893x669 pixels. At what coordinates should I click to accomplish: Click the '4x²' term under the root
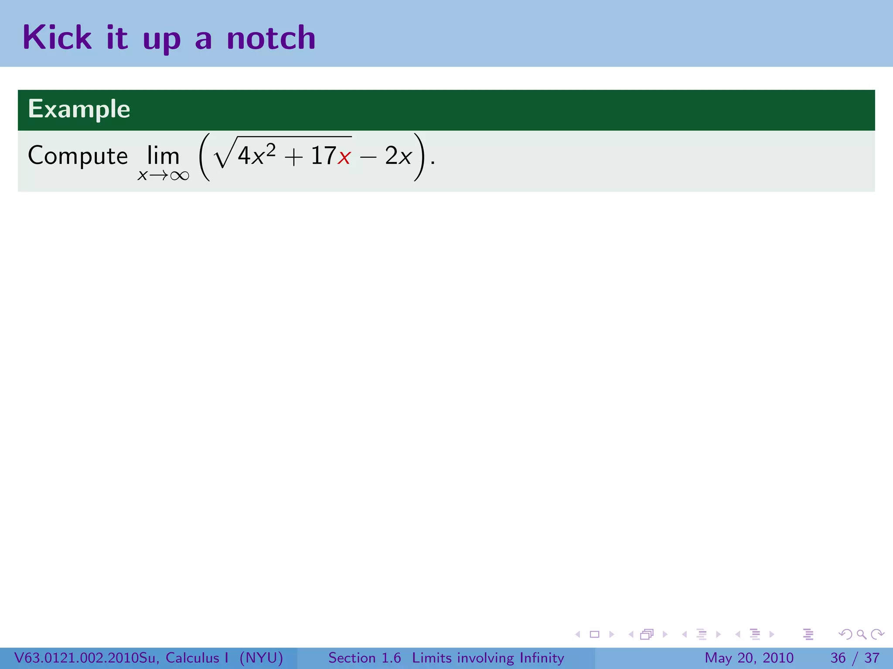tap(256, 155)
